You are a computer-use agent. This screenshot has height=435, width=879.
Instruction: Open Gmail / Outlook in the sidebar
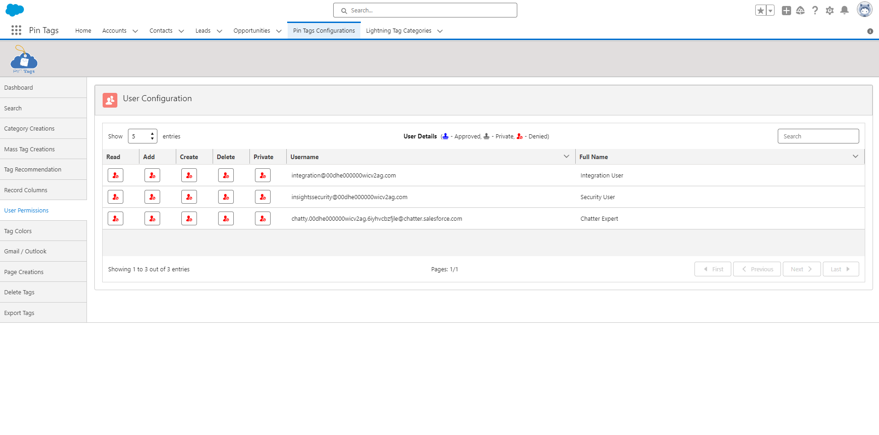click(x=43, y=252)
